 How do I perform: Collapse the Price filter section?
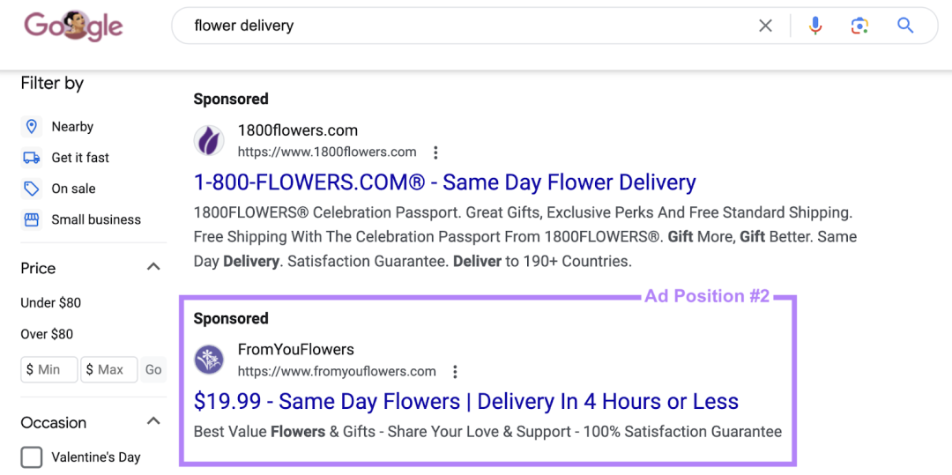(x=154, y=267)
